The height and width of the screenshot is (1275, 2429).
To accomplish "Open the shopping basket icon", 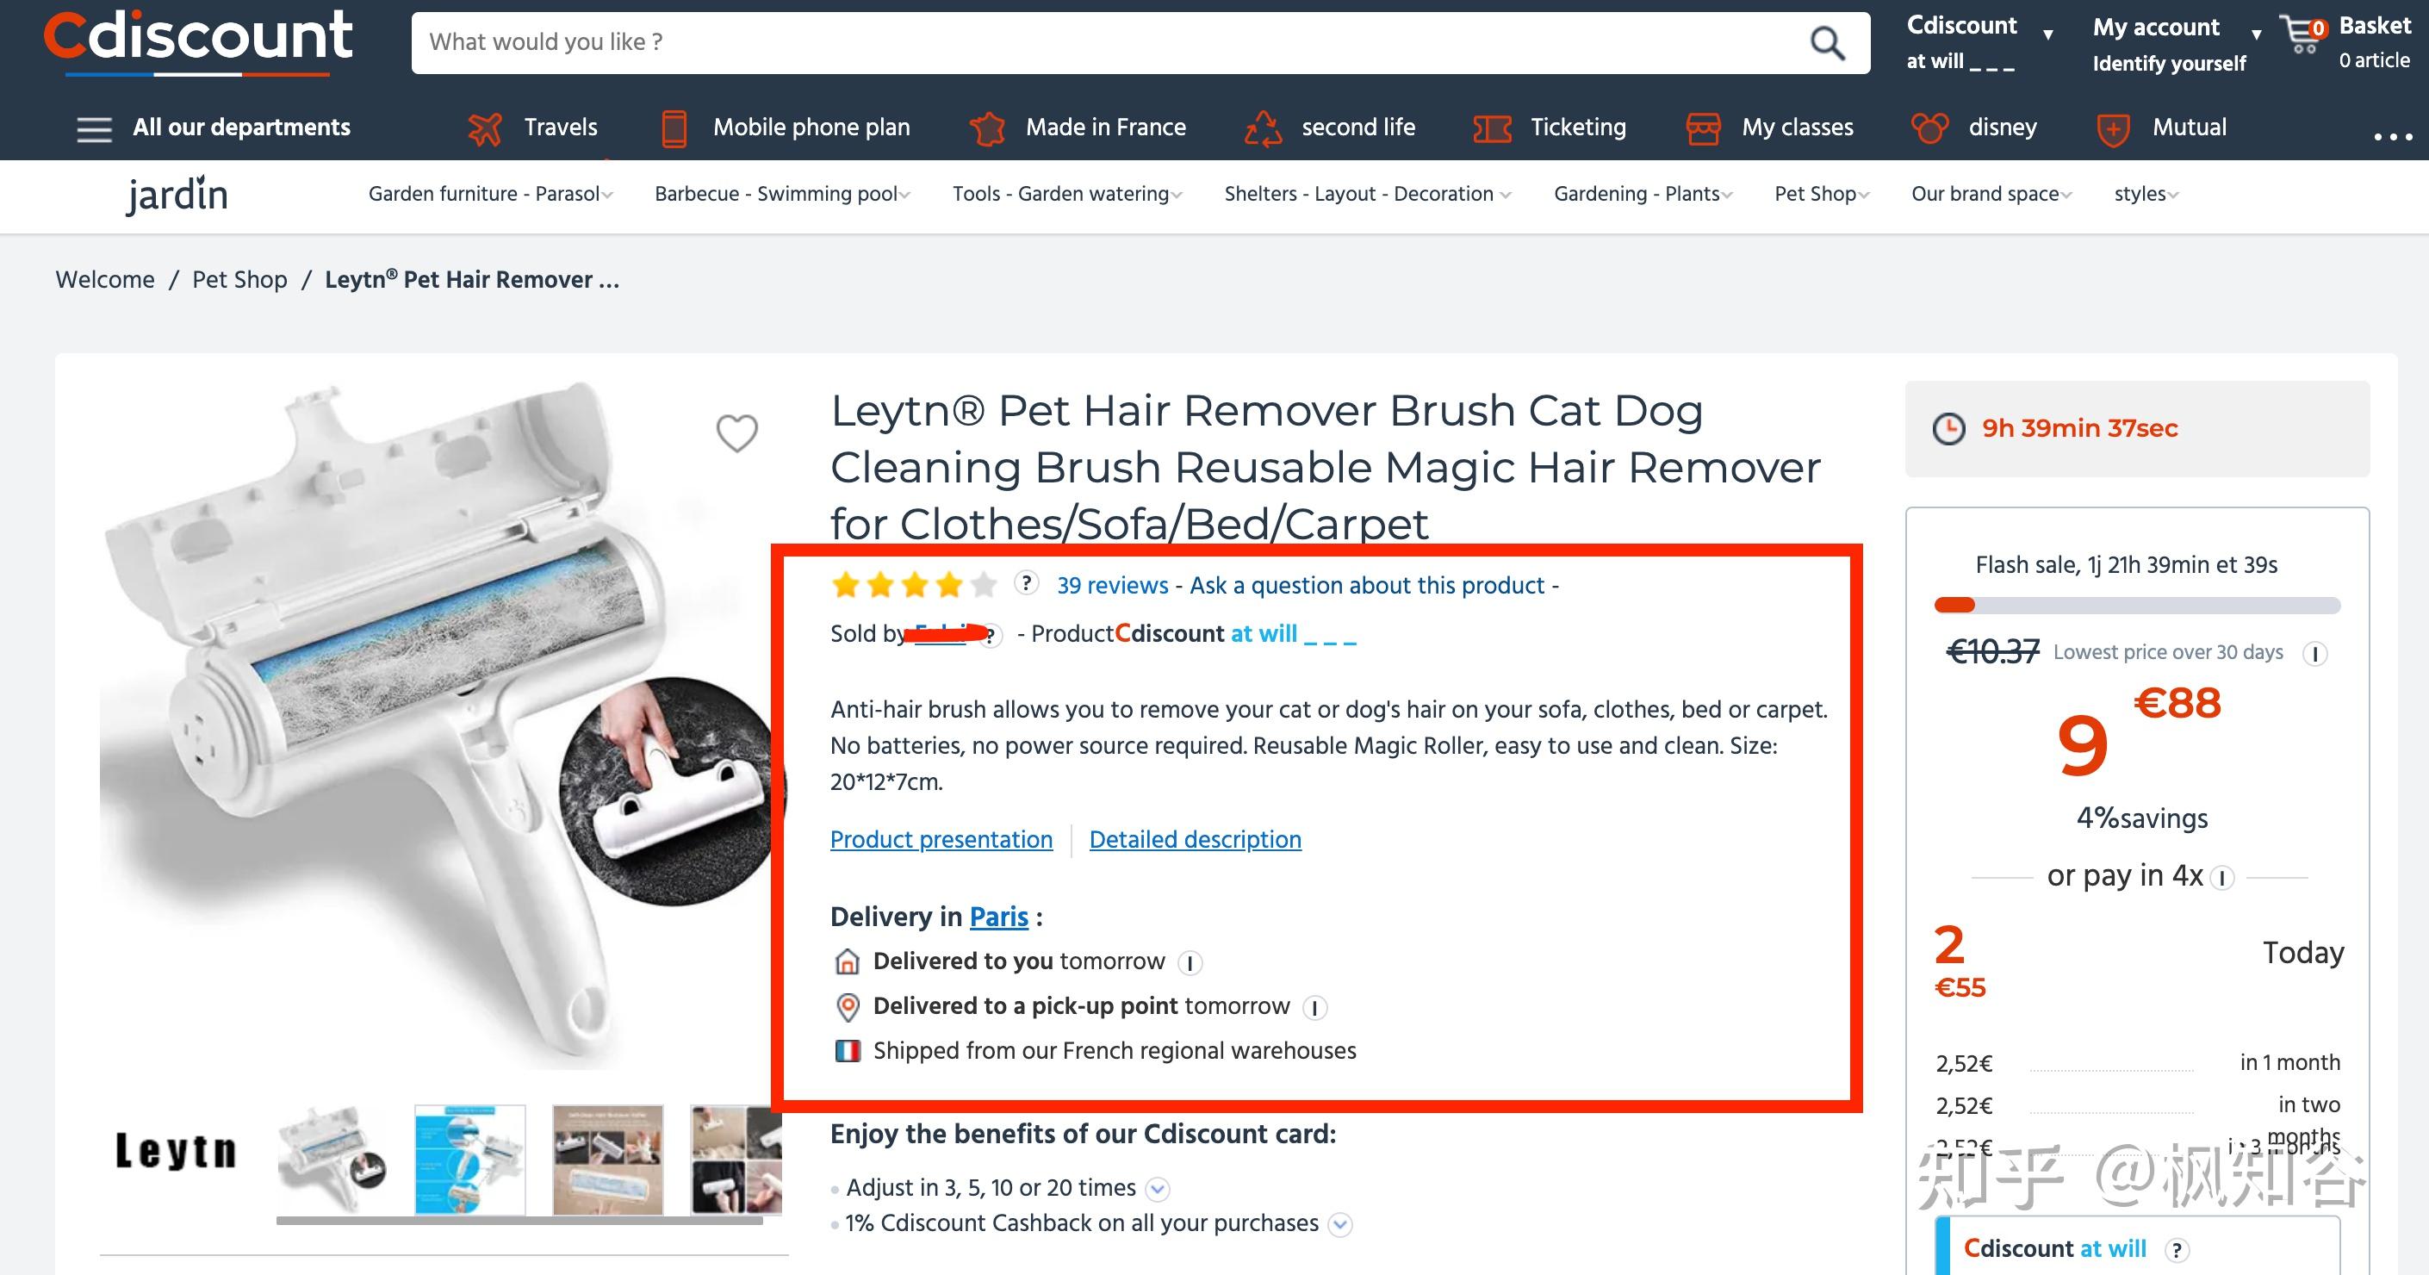I will click(2302, 36).
